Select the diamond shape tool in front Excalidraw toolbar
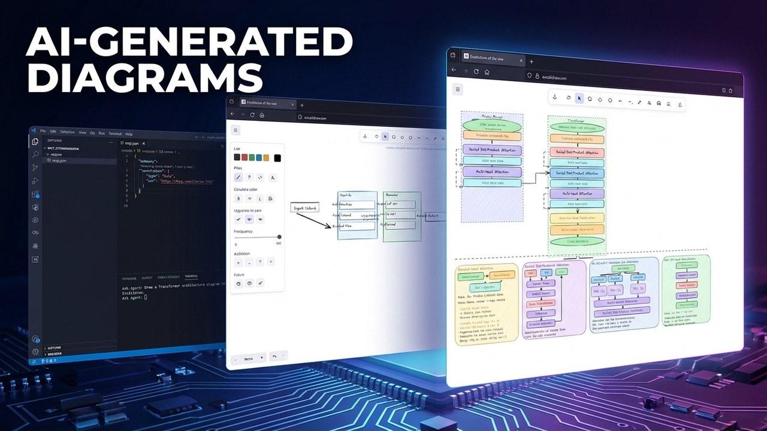767x431 pixels. pos(600,99)
